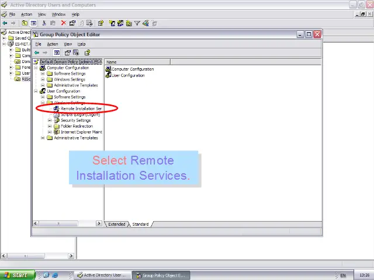Click Back arrow in Active Directory toolbar

click(x=5, y=23)
